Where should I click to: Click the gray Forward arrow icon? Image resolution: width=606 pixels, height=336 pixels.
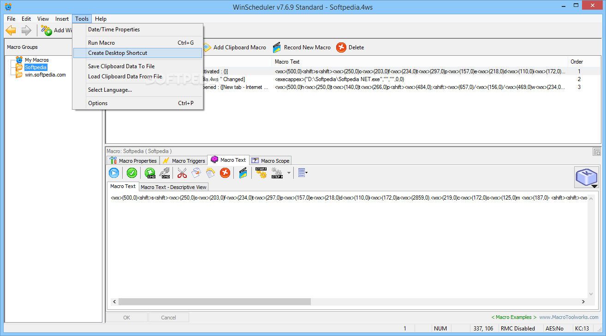coord(26,30)
